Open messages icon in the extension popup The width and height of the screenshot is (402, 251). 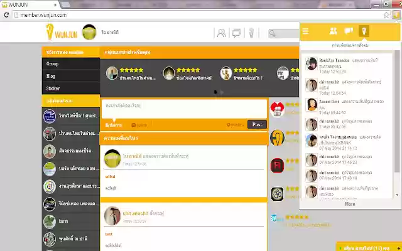coord(349,31)
